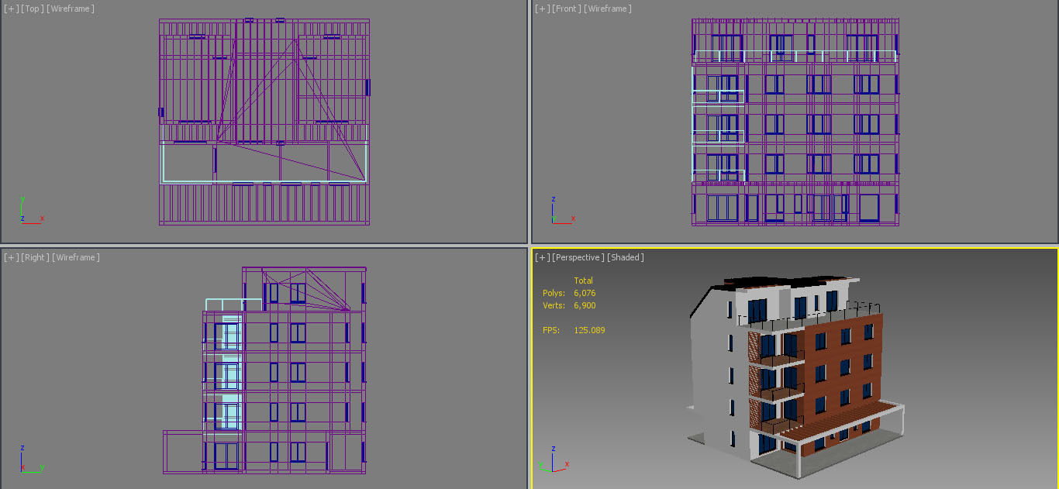Open the [+] menu of the Perspective viewport

[543, 257]
